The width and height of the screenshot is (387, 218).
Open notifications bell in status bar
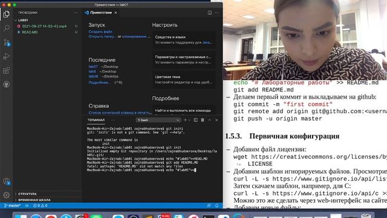click(x=216, y=205)
